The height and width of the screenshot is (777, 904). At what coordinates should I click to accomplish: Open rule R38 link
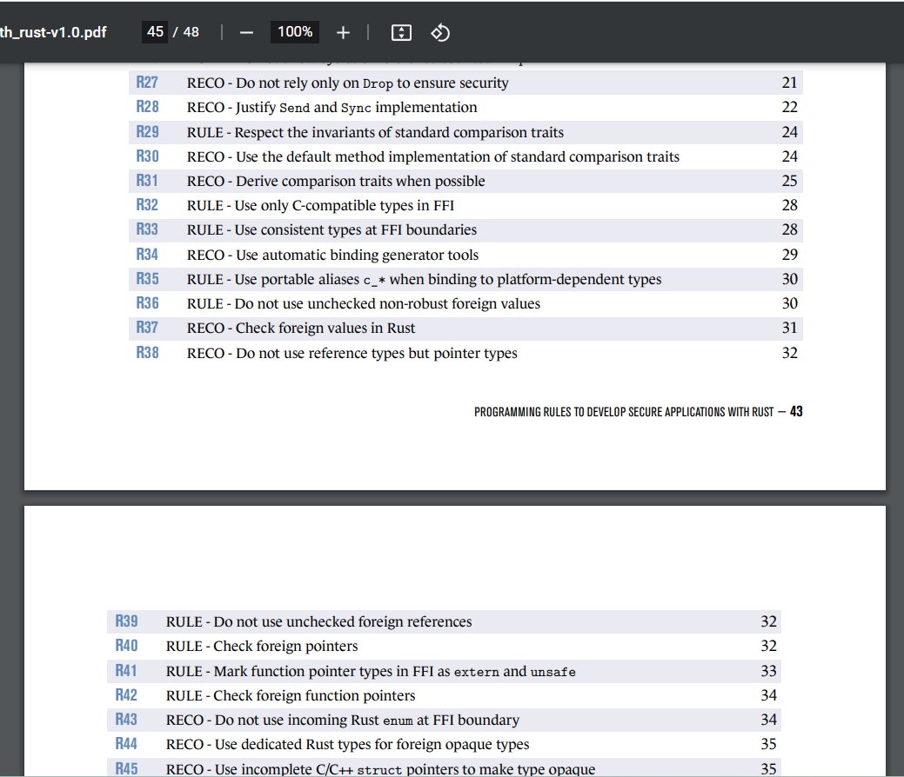[x=147, y=353]
